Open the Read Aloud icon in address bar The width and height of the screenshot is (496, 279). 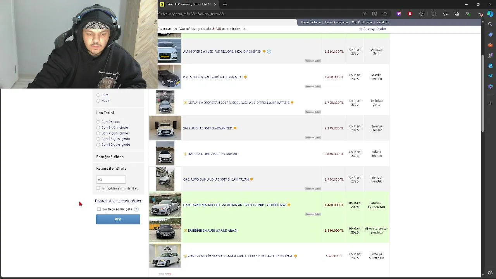tap(364, 14)
